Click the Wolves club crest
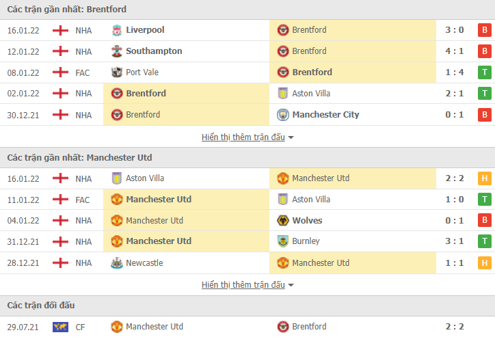Image resolution: width=495 pixels, height=337 pixels. coord(283,221)
